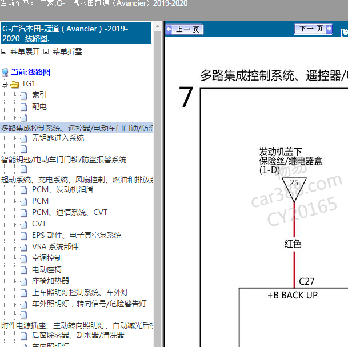Open 空调控制 page
Viewport: 348px width, 347px height.
coord(47,258)
